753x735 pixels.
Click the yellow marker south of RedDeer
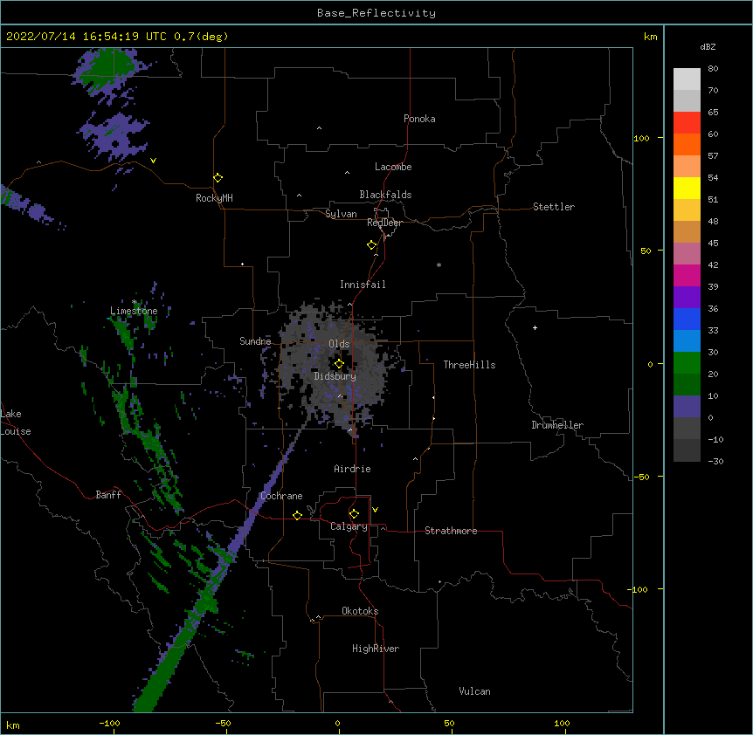[371, 244]
